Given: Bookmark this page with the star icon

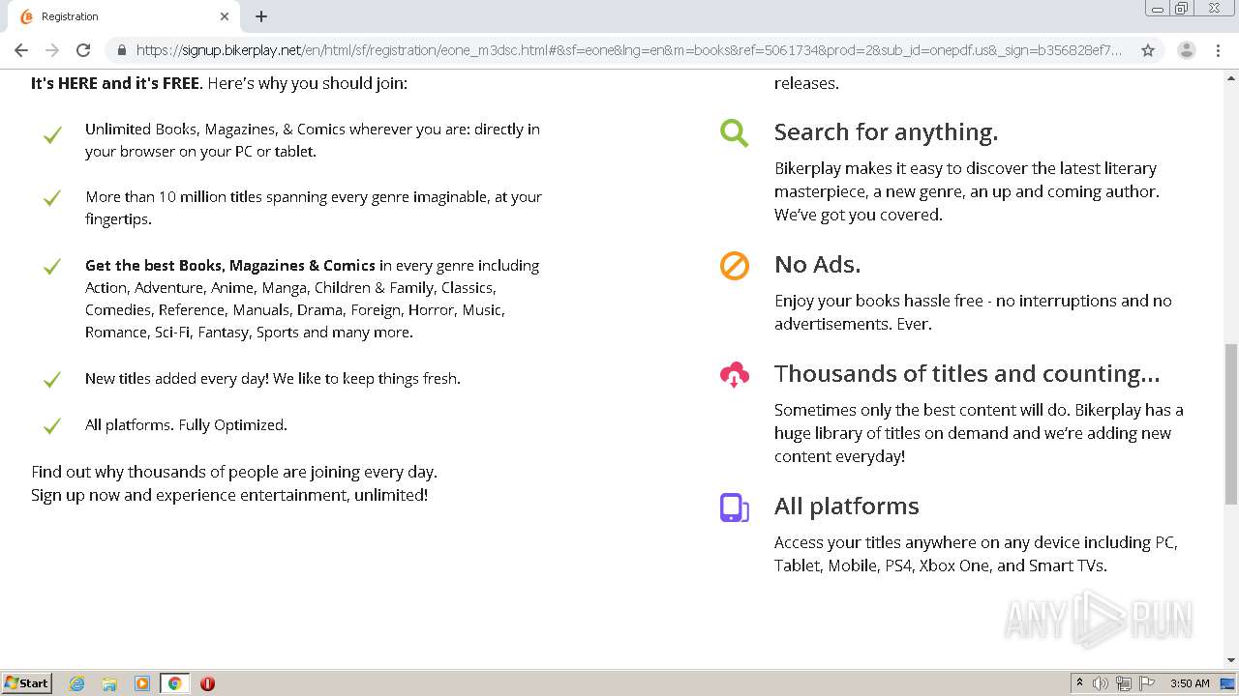Looking at the screenshot, I should pos(1148,50).
